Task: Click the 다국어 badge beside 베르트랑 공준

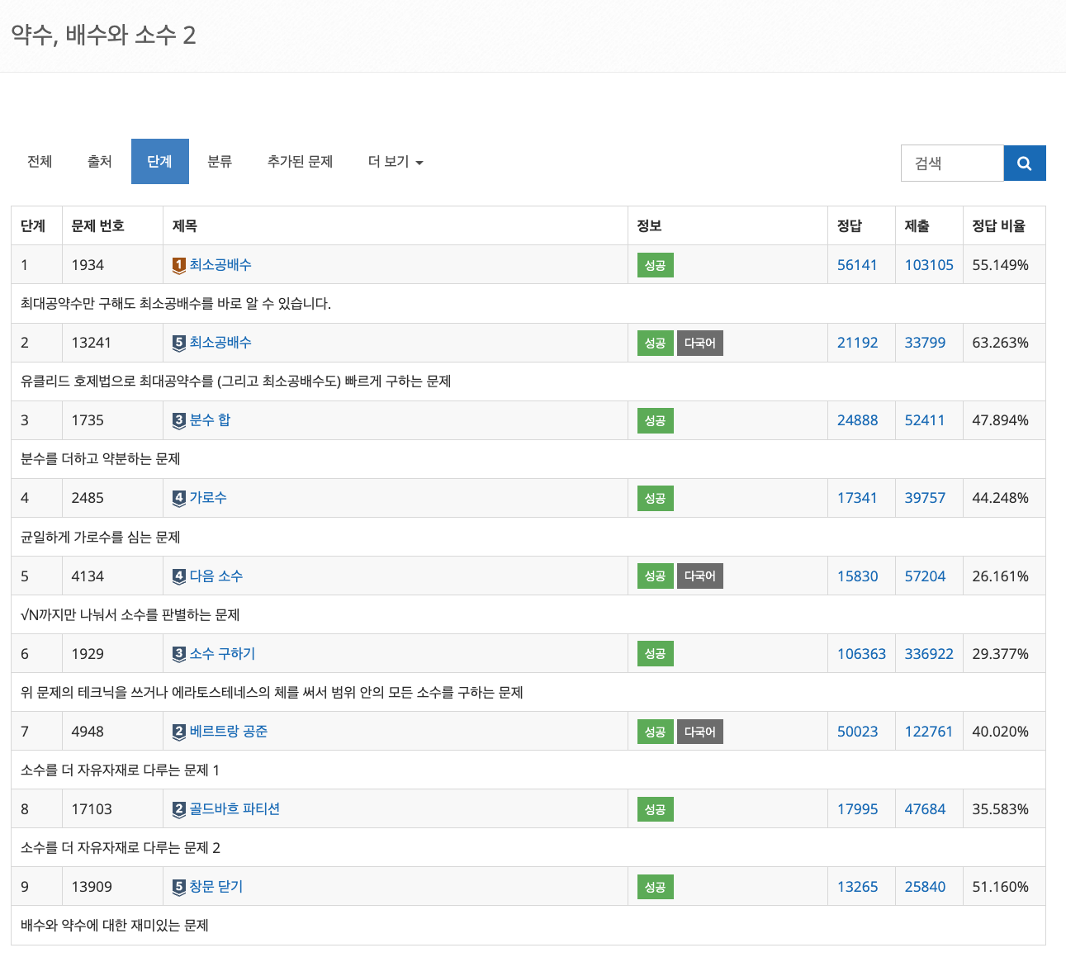Action: pos(699,731)
